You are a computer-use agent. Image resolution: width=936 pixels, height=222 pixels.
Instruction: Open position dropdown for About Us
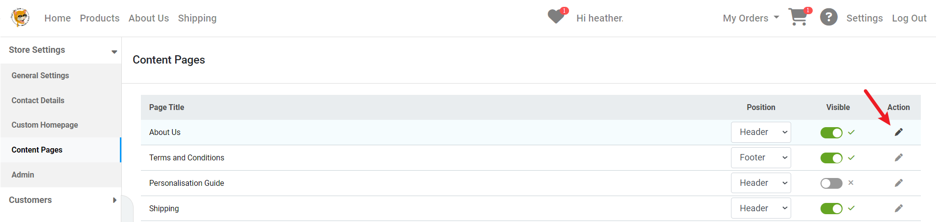point(761,132)
